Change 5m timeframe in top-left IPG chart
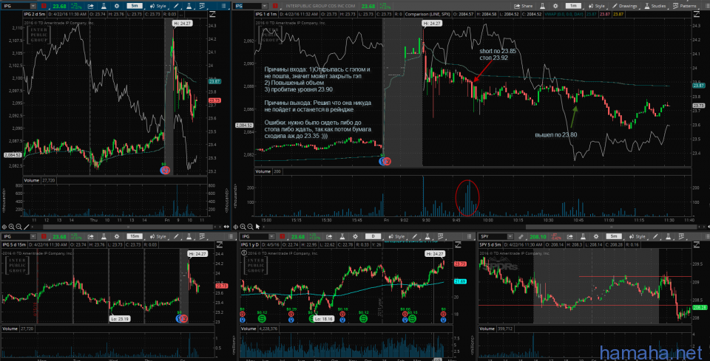Viewport: 710px width, 361px height. 135,7
